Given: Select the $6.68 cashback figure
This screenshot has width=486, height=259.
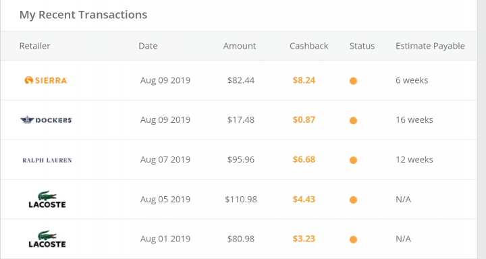Looking at the screenshot, I should tap(304, 160).
